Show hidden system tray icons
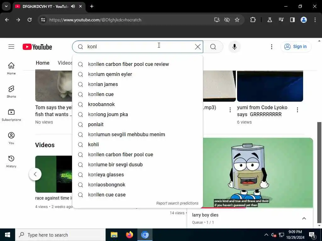This screenshot has width=322, height=241. (266, 235)
